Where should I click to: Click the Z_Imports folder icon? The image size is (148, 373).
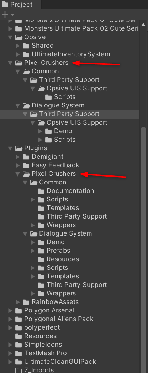(x=18, y=371)
